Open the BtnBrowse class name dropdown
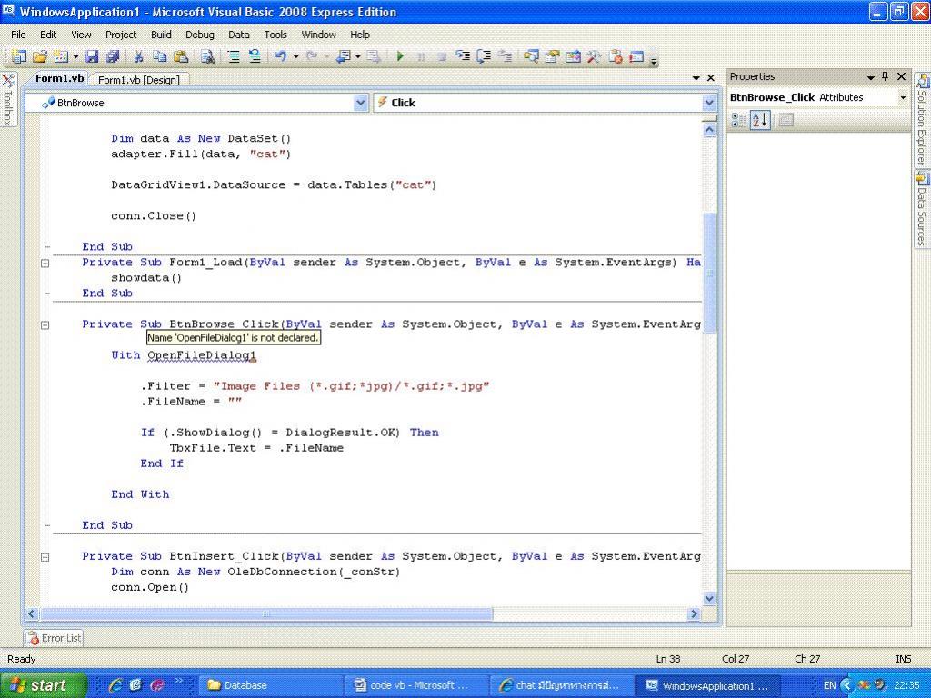This screenshot has height=698, width=931. click(x=361, y=103)
